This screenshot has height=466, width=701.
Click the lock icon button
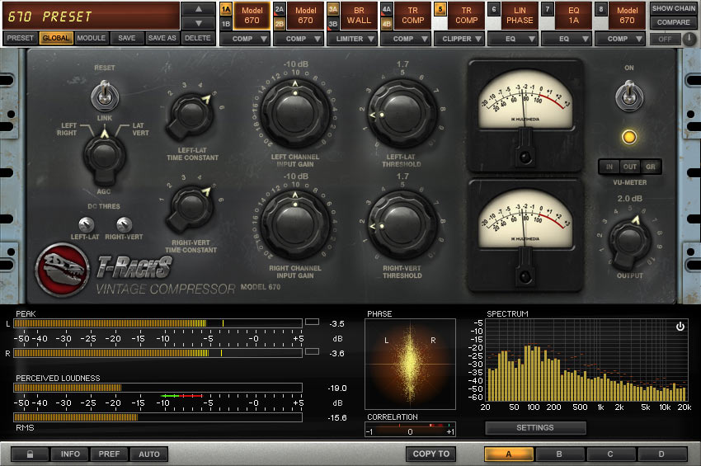(30, 454)
